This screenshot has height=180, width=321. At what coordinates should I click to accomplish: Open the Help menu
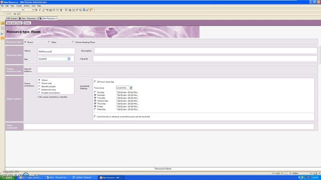click(39, 6)
